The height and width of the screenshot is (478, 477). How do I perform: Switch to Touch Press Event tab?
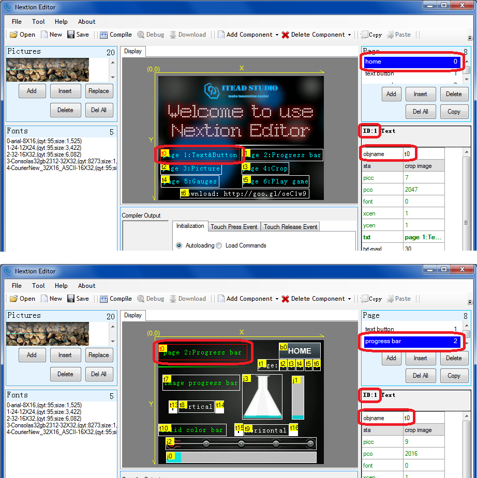[x=234, y=227]
